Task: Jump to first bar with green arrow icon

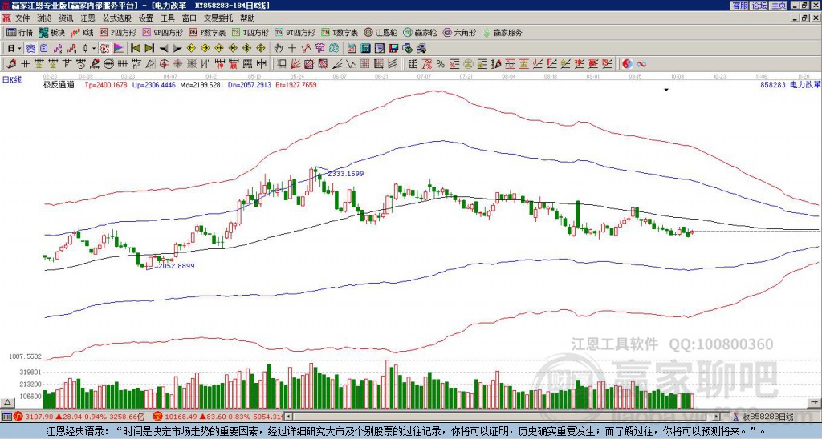Action: coord(135,48)
